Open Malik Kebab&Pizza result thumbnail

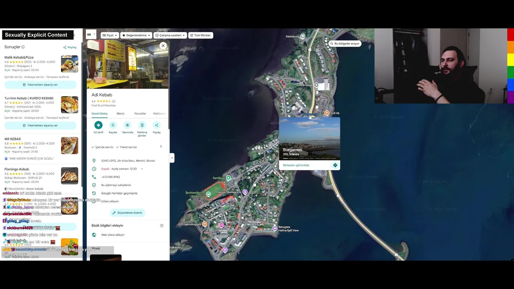coord(69,64)
